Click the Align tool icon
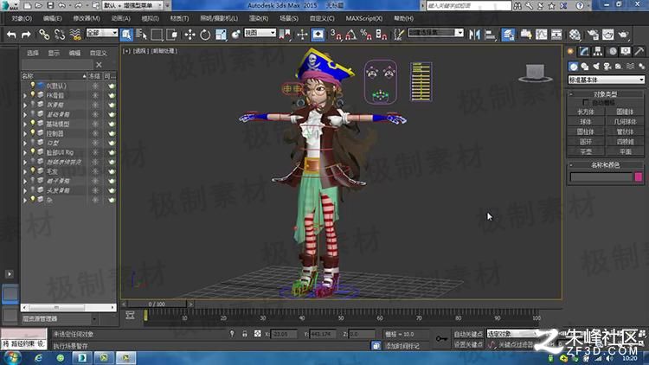 pos(490,35)
